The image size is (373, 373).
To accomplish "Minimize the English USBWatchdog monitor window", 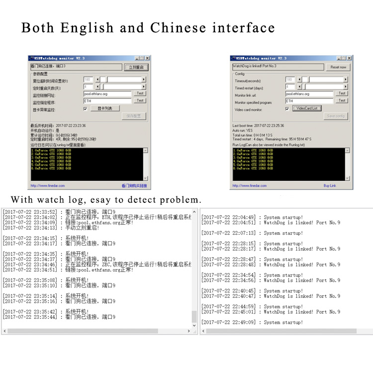I will pyautogui.click(x=338, y=58).
